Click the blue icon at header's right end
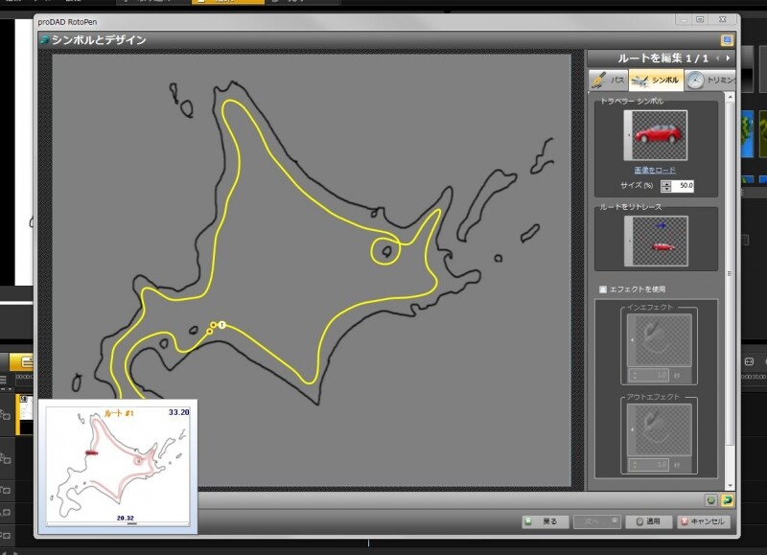 [x=727, y=40]
